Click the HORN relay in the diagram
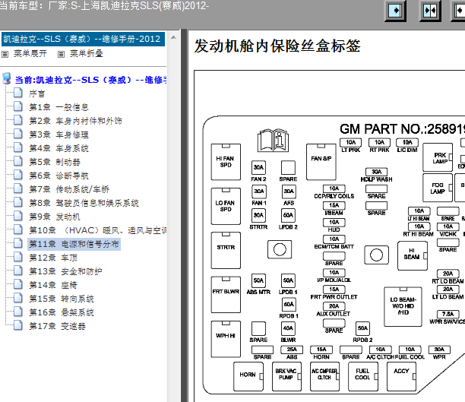Viewport: 465px width, 402px height. (248, 376)
